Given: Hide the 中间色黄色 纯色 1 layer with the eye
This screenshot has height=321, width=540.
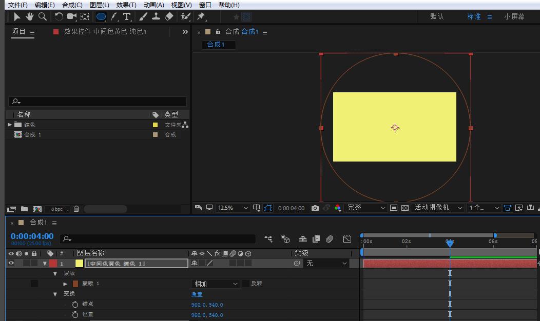Looking at the screenshot, I should 11,264.
